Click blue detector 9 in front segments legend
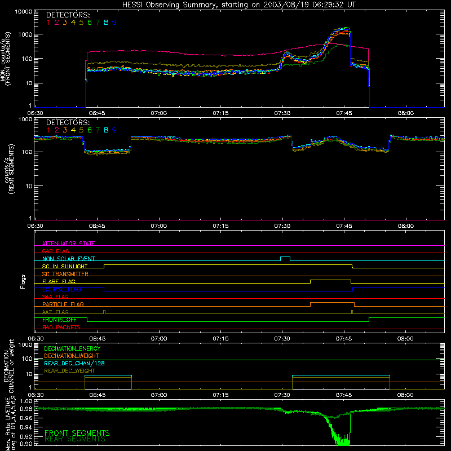The image size is (451, 451). [x=114, y=23]
